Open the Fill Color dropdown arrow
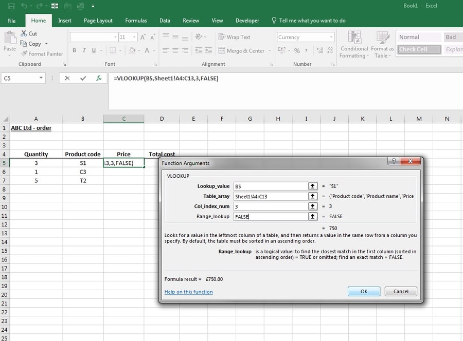 139,51
